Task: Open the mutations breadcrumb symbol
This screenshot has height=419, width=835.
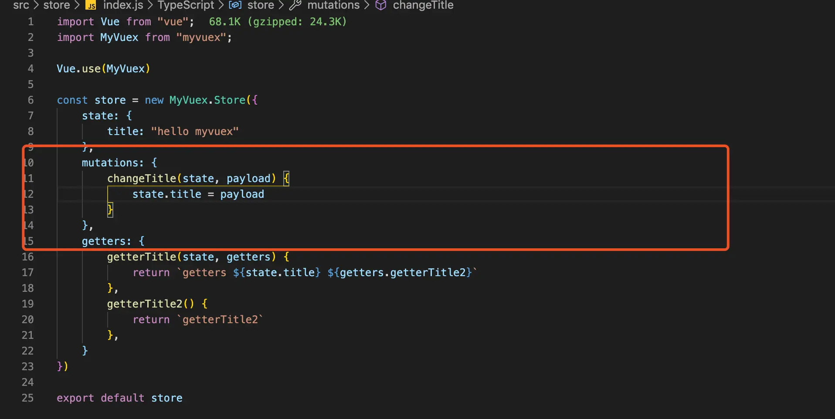Action: tap(333, 5)
